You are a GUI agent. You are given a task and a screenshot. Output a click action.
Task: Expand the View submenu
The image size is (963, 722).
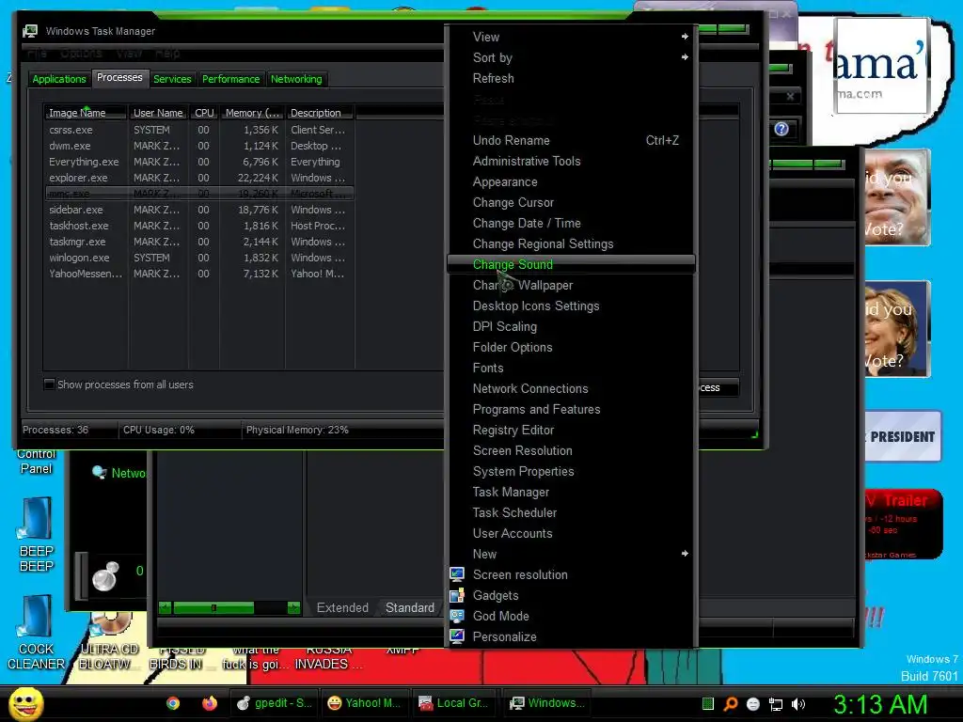(x=571, y=37)
